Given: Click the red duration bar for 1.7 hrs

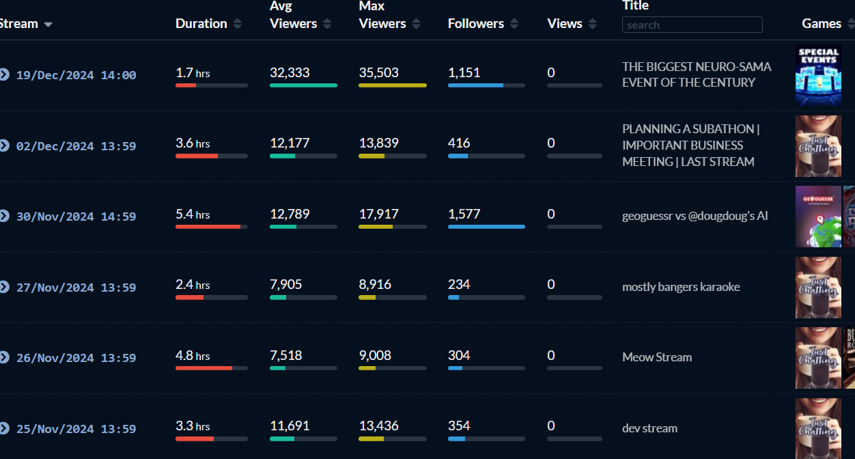Looking at the screenshot, I should tap(186, 85).
